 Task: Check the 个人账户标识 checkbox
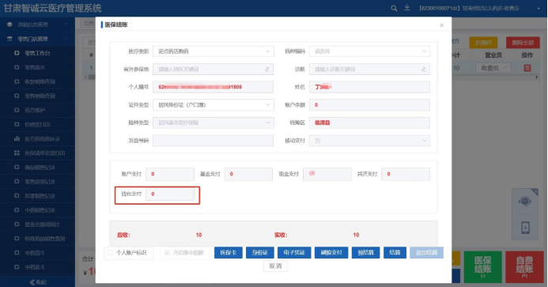[x=111, y=253]
